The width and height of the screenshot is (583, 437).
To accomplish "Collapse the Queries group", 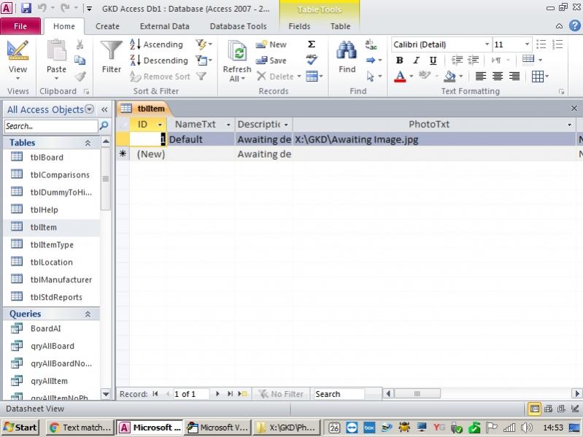I will click(88, 314).
